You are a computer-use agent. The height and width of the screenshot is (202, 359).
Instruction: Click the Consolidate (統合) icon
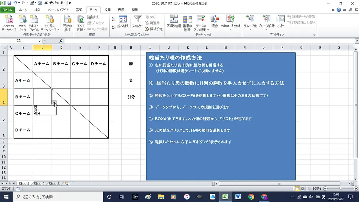click(214, 20)
